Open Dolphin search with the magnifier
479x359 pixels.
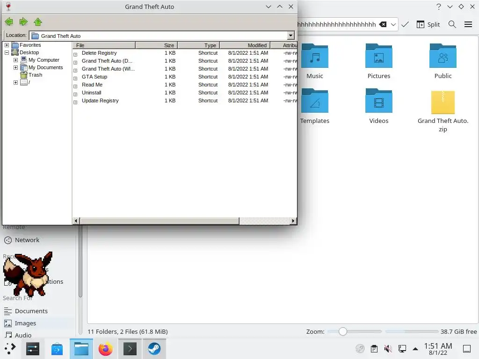[x=452, y=24]
